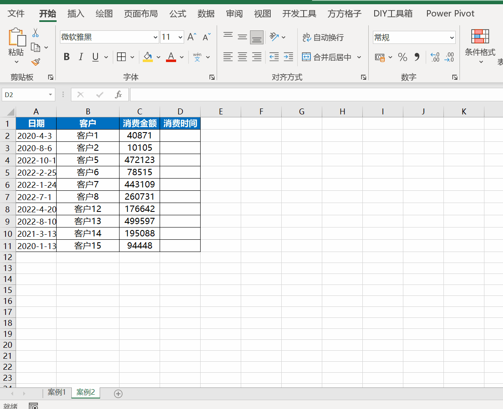This screenshot has width=503, height=409.
Task: Open alignment settings dialog launcher
Action: (x=364, y=77)
